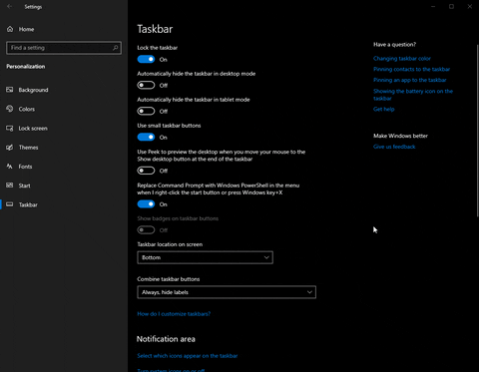Screen dimensions: 479x372
Task: Toggle Replace Command Prompt with PowerShell switch
Action: (x=146, y=204)
